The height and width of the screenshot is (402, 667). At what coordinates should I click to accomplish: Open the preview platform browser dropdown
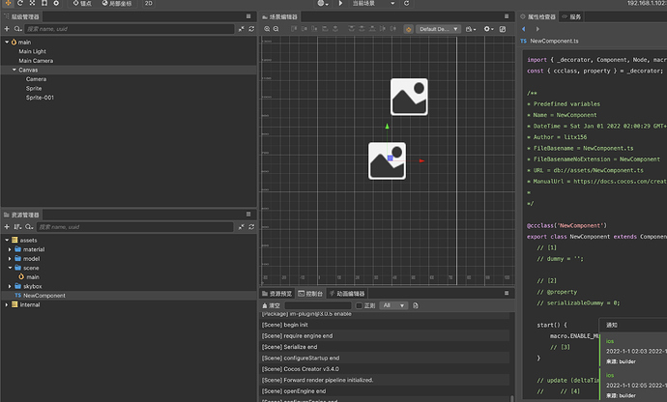click(x=323, y=3)
